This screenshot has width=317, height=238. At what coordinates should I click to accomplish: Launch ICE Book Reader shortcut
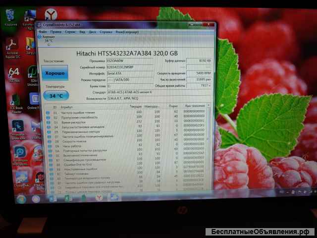[16, 103]
